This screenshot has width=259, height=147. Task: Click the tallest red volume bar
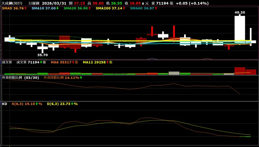(240, 71)
